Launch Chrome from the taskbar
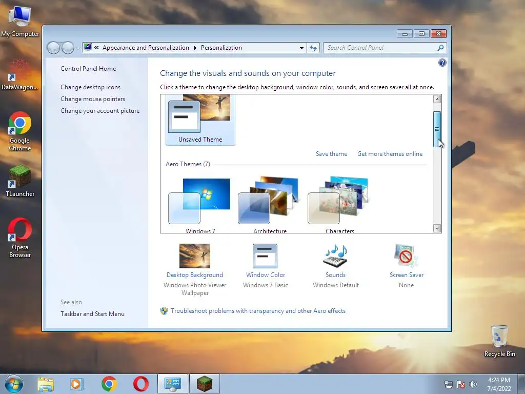Viewport: 525px width, 394px height. click(109, 384)
